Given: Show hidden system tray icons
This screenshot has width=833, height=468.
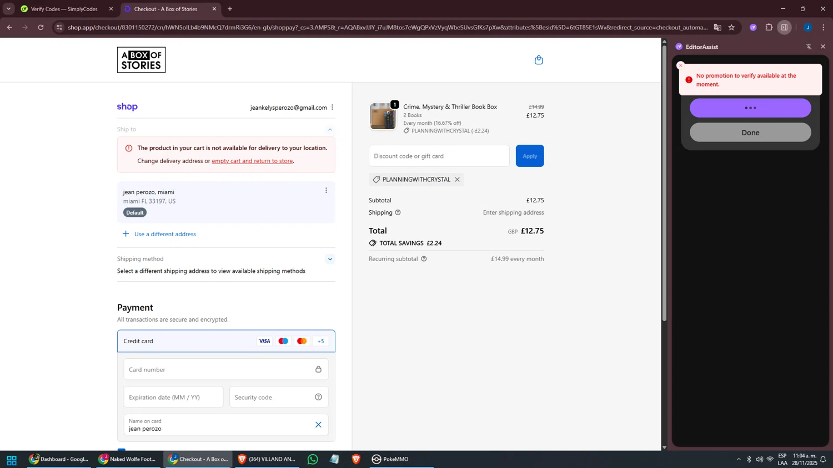Looking at the screenshot, I should [x=739, y=459].
